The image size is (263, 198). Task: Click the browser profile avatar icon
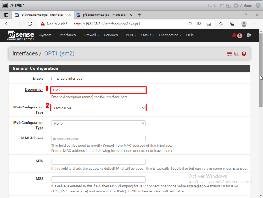pos(244,24)
